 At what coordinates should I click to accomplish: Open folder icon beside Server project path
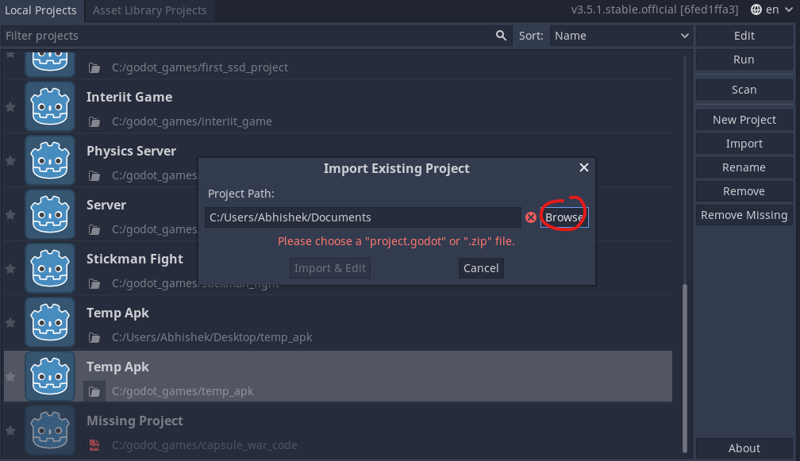click(x=94, y=230)
